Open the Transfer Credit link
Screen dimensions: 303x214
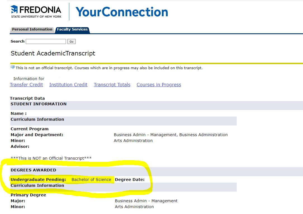[x=26, y=85]
